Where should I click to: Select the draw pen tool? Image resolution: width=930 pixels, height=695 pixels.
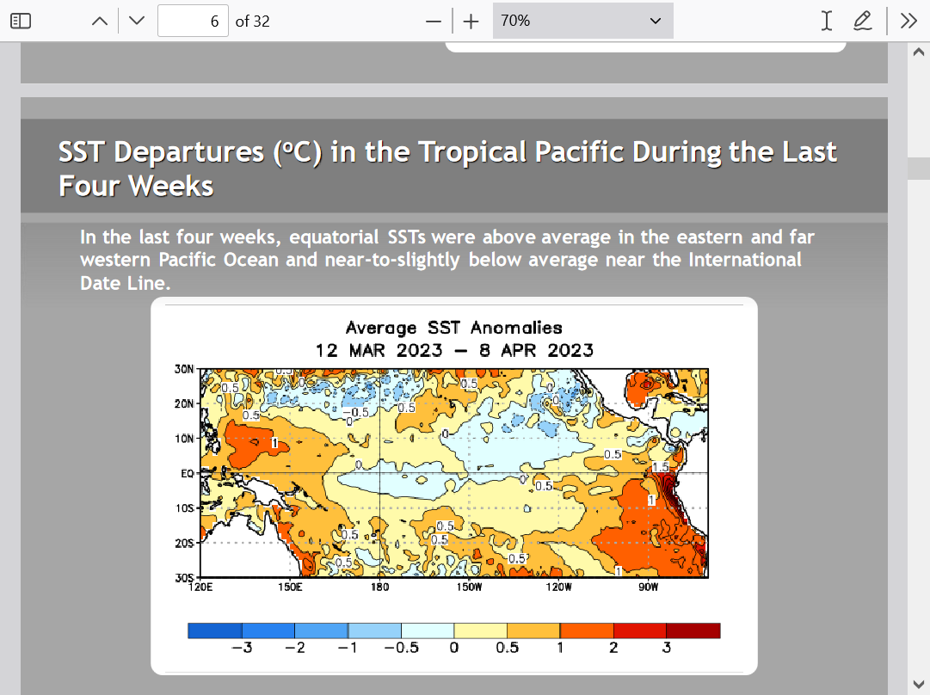[x=862, y=22]
